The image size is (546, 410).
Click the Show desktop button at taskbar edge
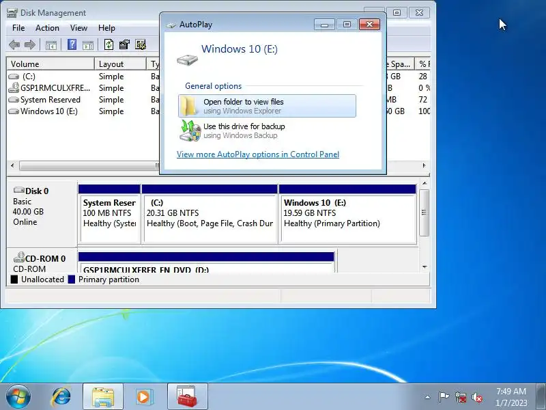(541, 397)
